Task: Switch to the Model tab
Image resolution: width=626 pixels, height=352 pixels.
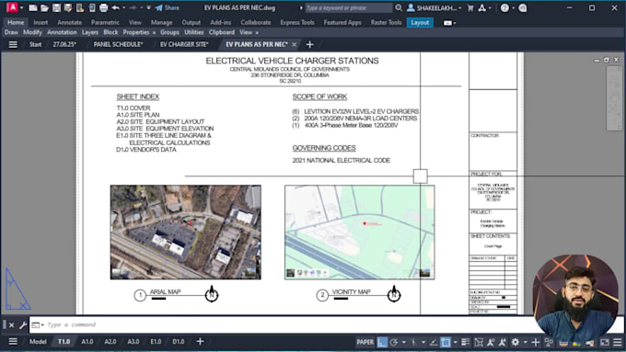Action: pyautogui.click(x=38, y=342)
